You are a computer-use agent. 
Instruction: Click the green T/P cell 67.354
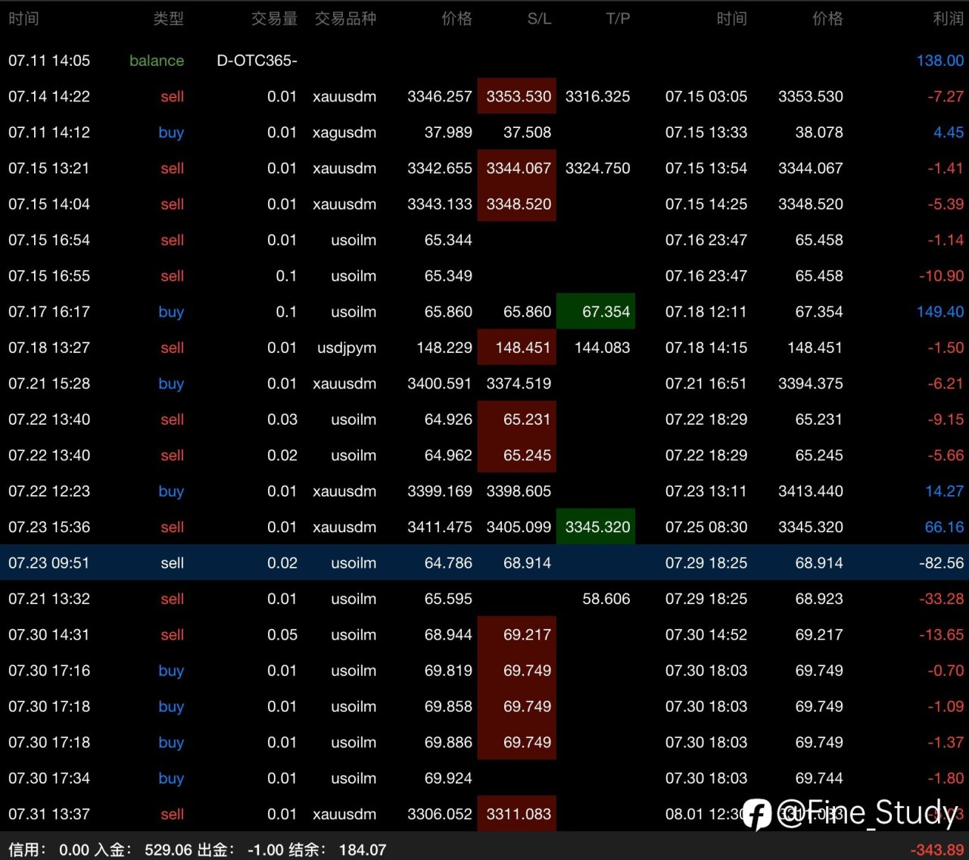point(596,311)
